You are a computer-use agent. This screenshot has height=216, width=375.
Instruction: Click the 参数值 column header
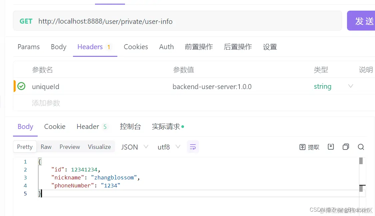tap(183, 69)
